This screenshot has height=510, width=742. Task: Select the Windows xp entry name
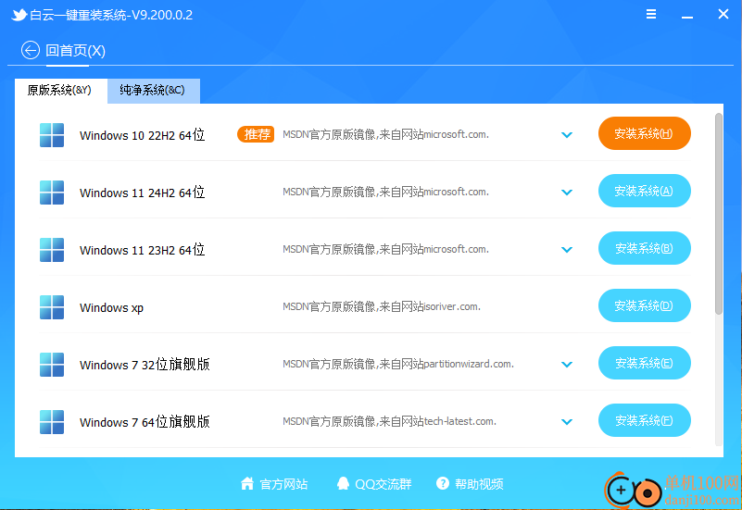point(112,307)
